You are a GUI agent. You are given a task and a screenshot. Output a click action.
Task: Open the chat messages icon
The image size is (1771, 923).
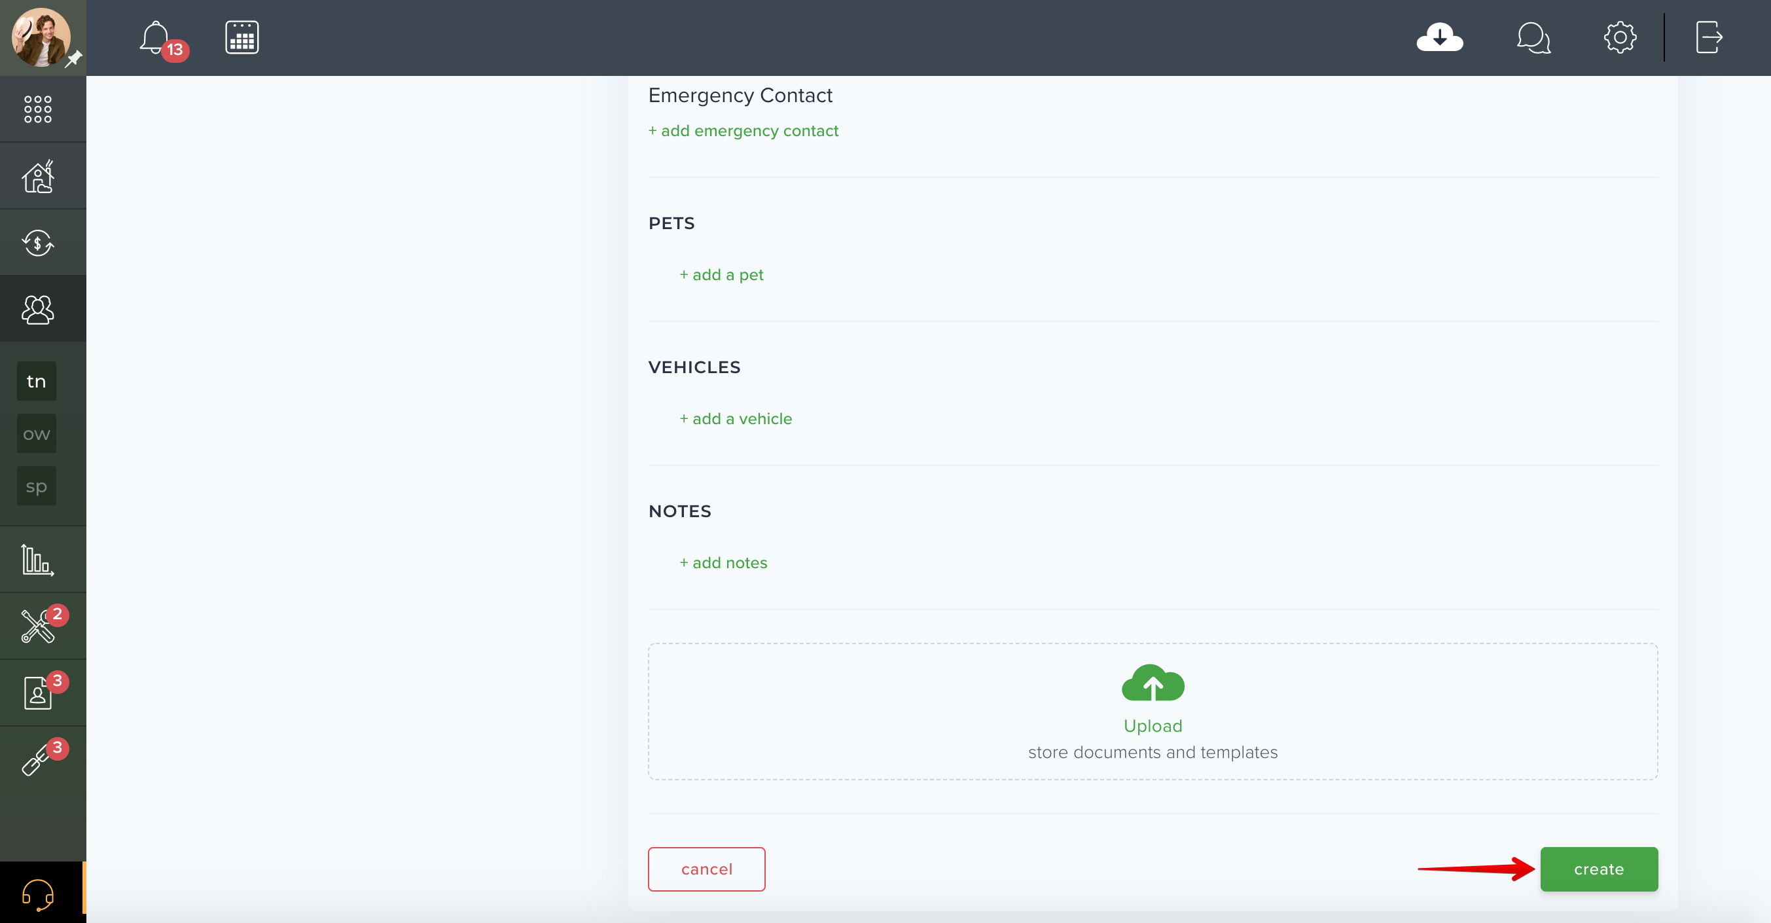[x=1533, y=37]
